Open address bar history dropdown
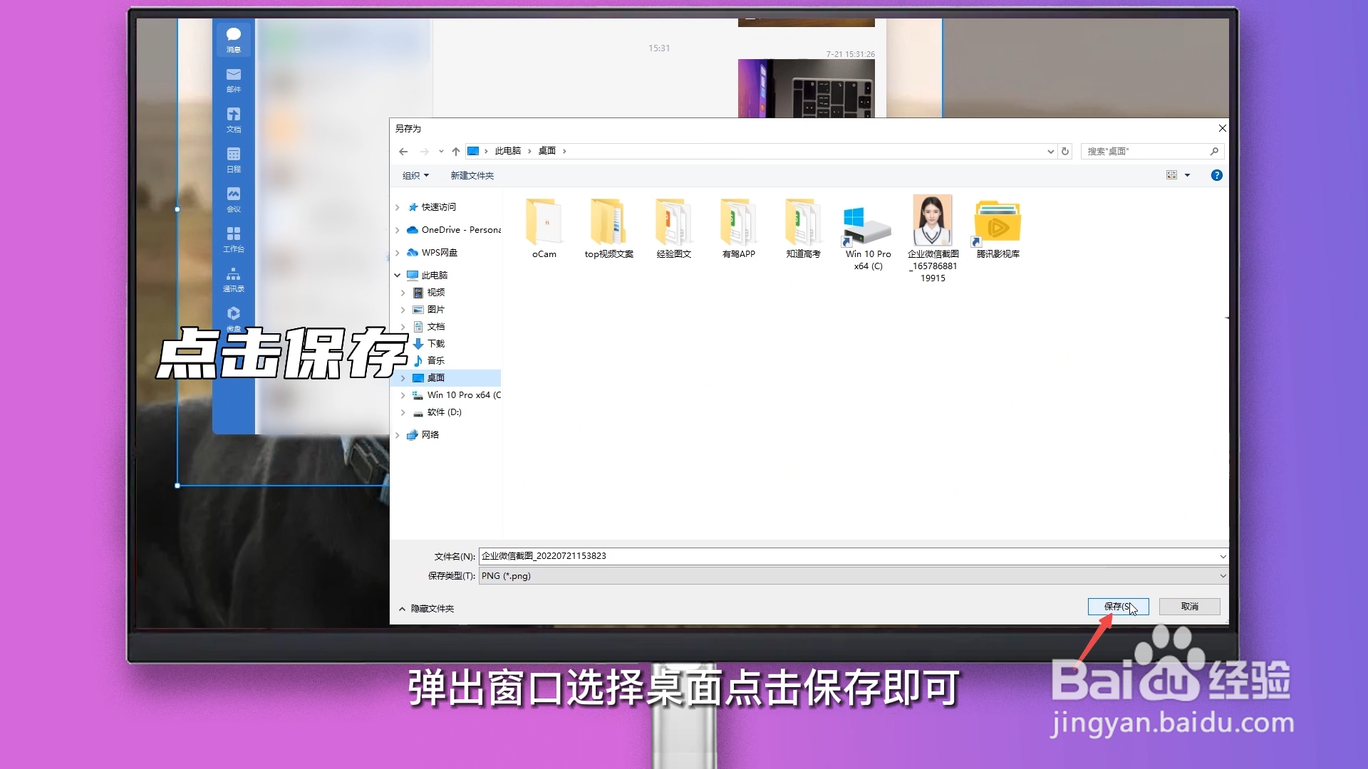This screenshot has width=1368, height=769. [1050, 151]
